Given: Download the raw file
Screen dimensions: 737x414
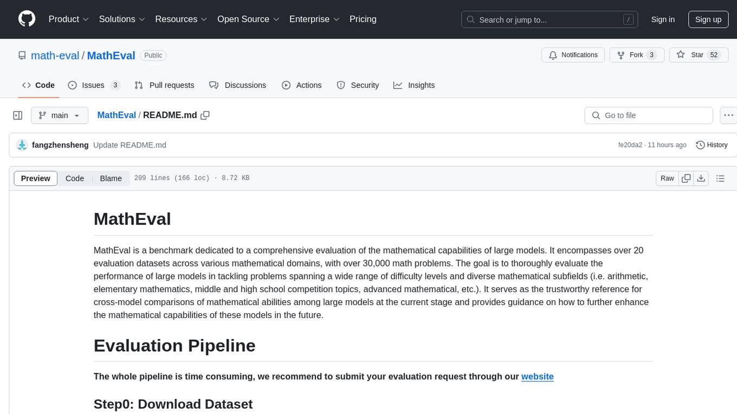Looking at the screenshot, I should click(701, 178).
